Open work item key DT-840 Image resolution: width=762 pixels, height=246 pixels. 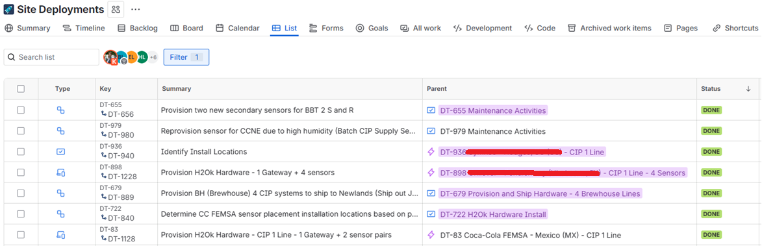121,218
